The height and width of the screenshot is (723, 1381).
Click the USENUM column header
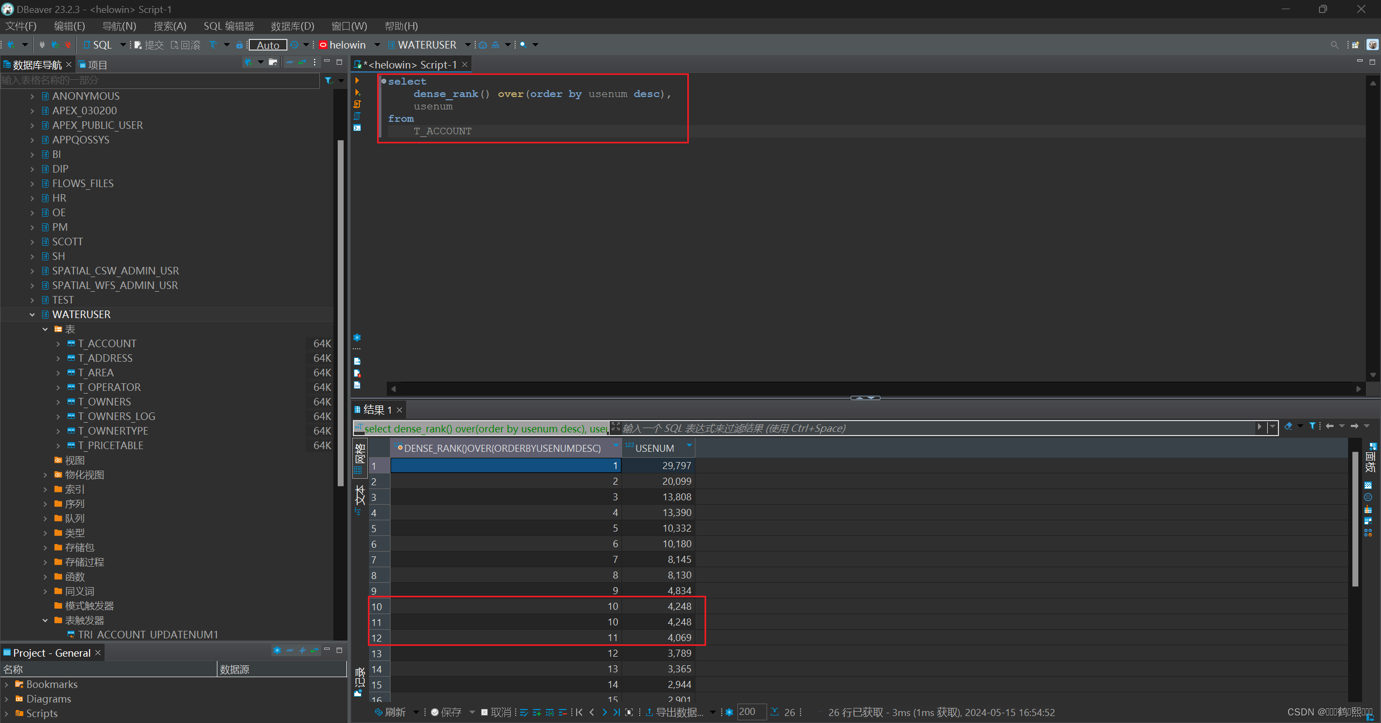click(x=654, y=448)
